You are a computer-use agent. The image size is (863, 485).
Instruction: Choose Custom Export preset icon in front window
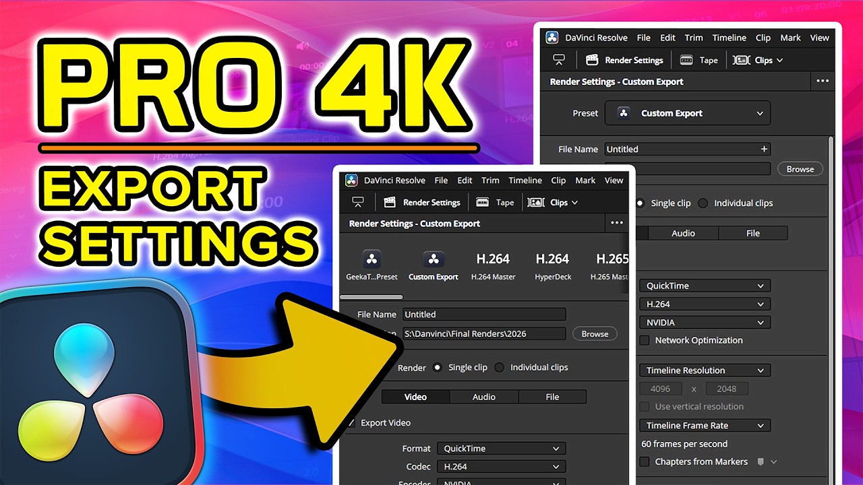(434, 259)
